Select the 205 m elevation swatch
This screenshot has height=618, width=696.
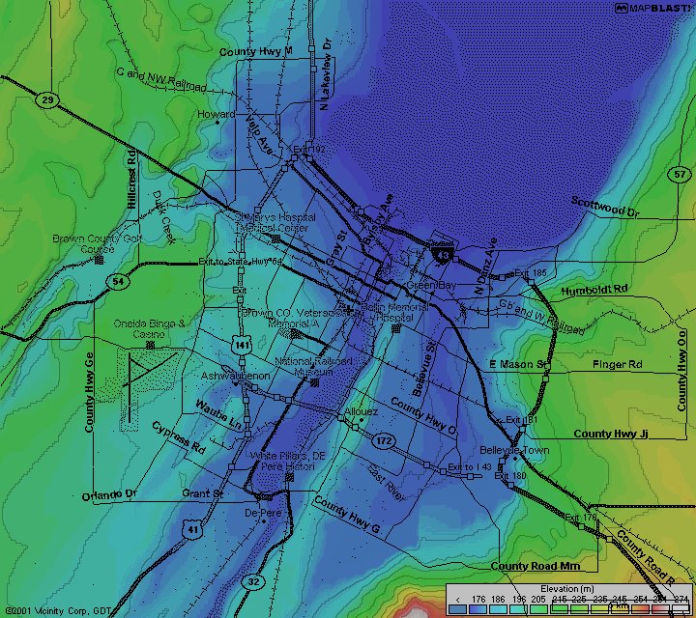(x=538, y=609)
